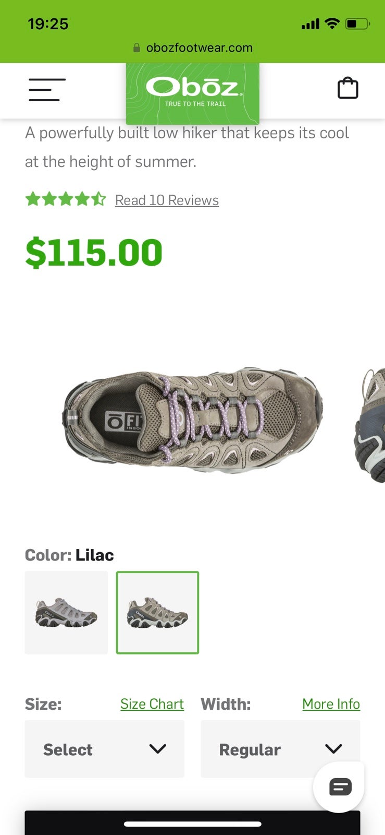Open the Size Chart link
Viewport: 385px width, 835px height.
152,704
